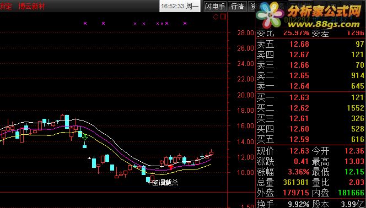Click the red diamond icon above chart
Screen dimensions: 366x208
tap(216, 17)
